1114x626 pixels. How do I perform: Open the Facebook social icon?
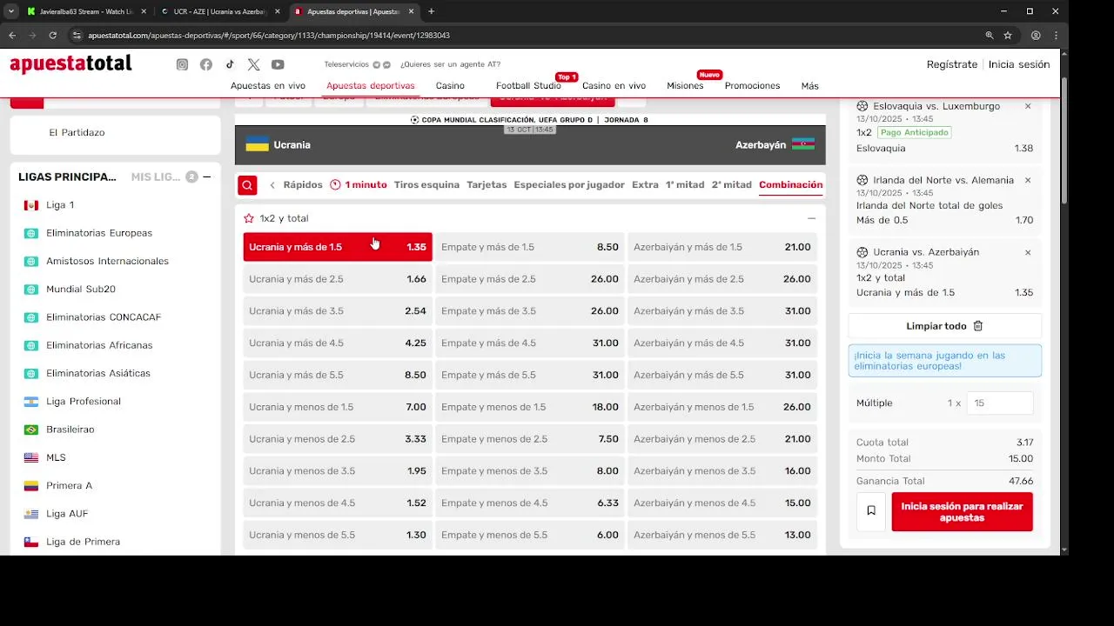click(206, 64)
